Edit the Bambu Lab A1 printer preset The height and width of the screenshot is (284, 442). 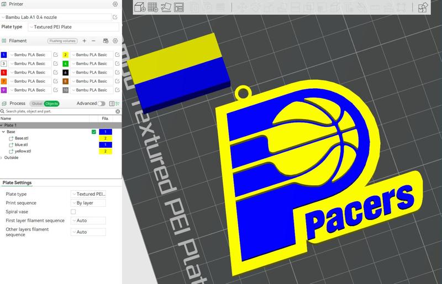(115, 17)
